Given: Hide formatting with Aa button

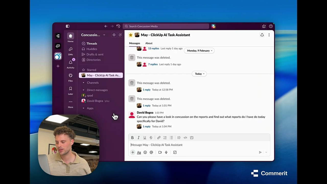Looking at the screenshot, I should tap(139, 152).
